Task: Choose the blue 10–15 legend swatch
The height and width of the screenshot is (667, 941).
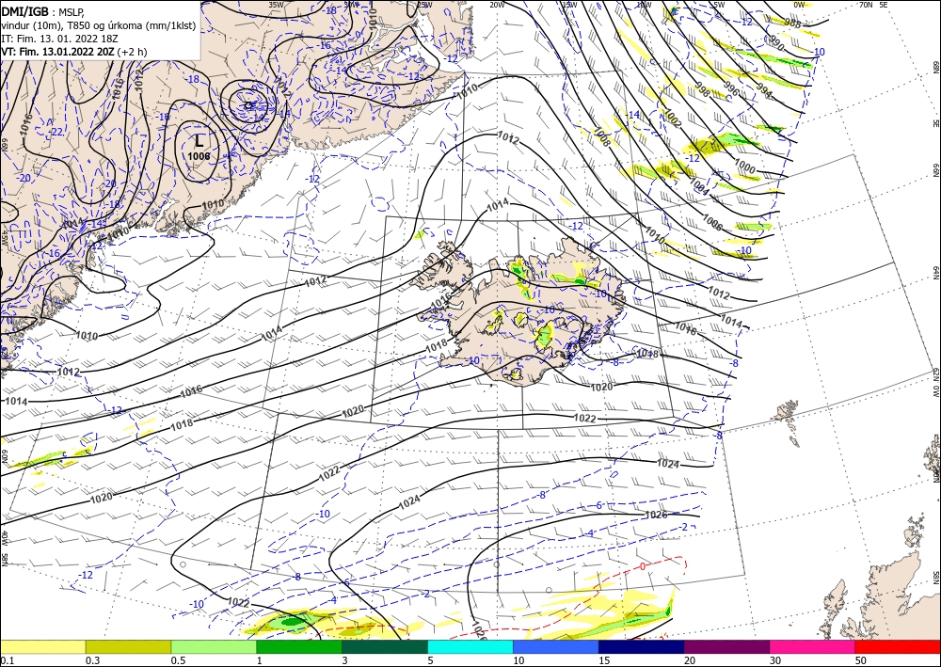Action: pyautogui.click(x=556, y=646)
